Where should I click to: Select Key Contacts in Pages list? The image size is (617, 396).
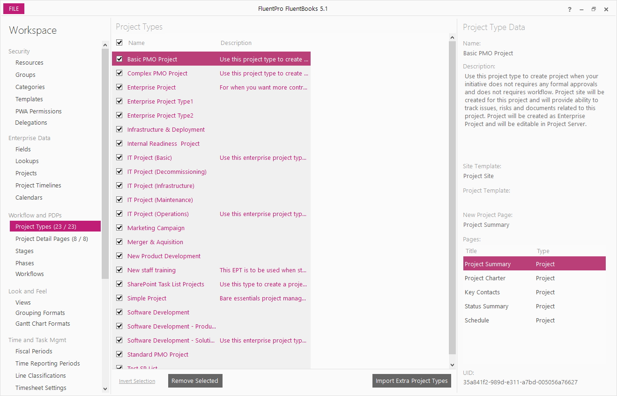[x=535, y=292]
